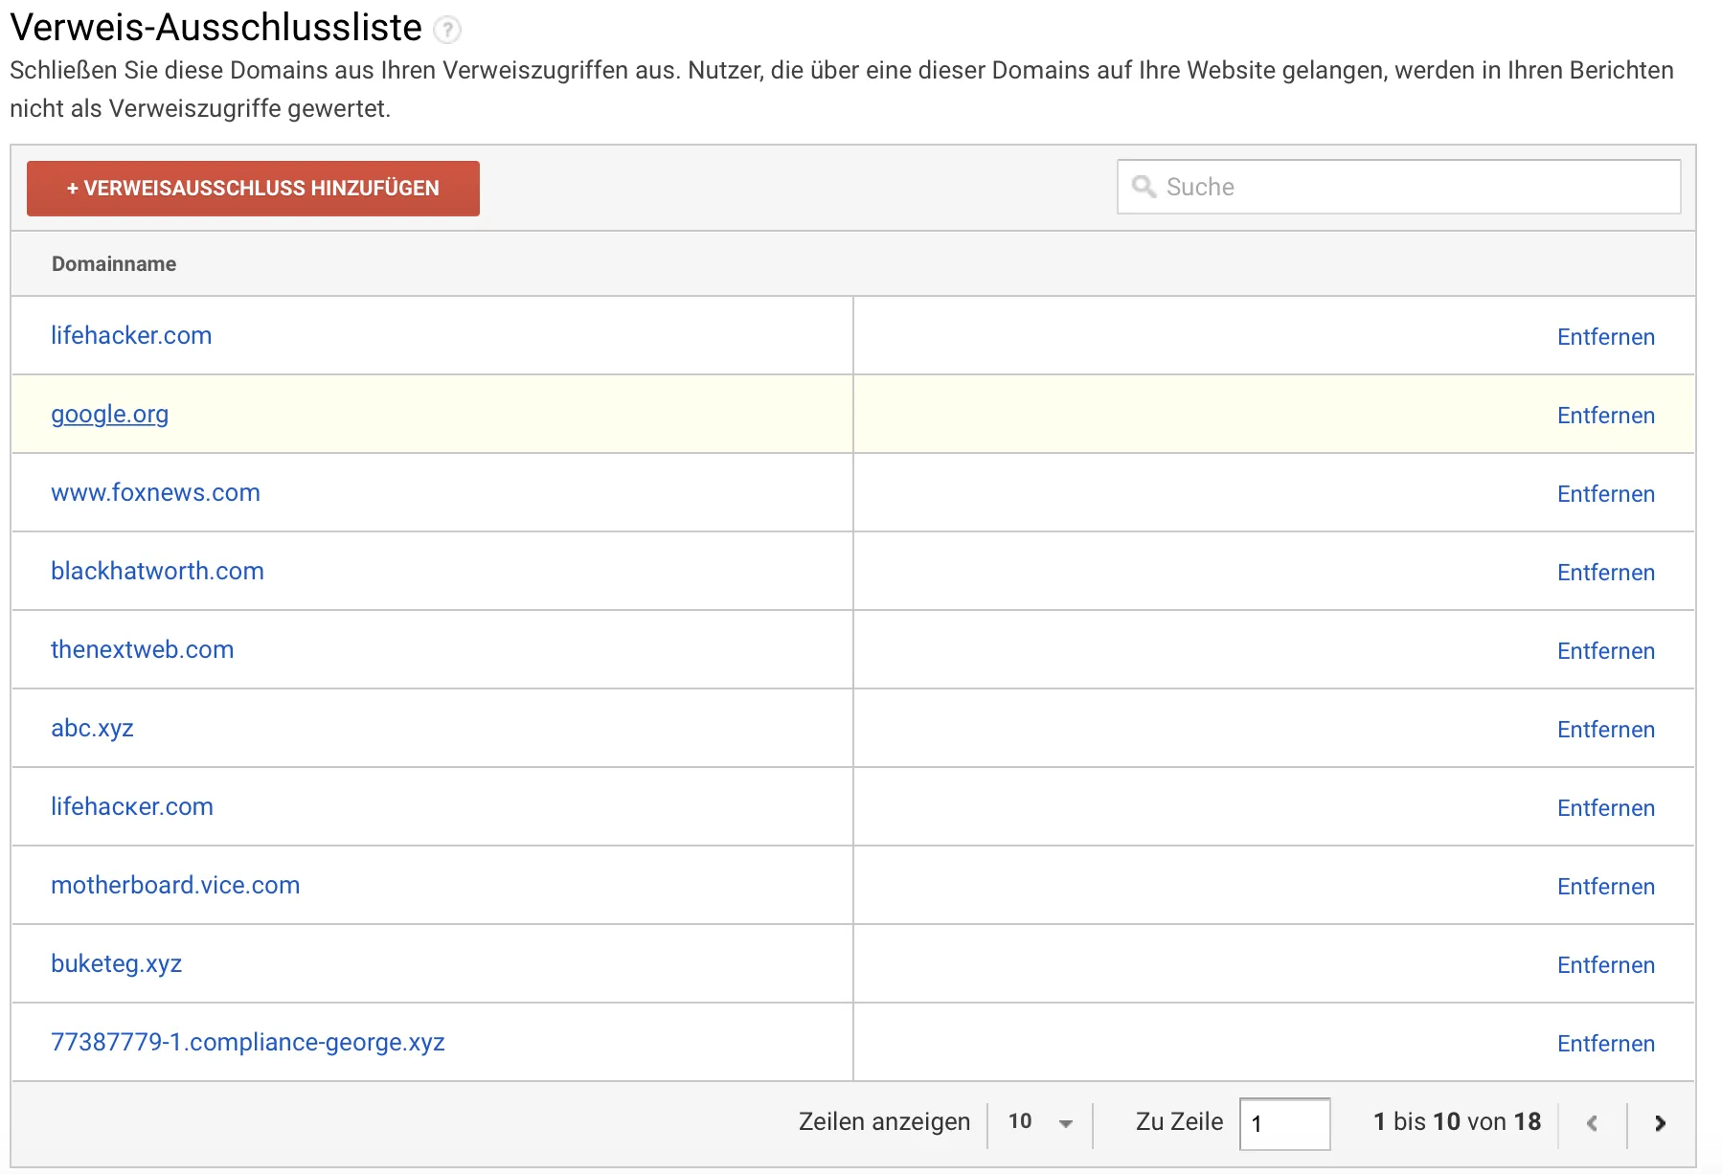Remove thenextweb.com from exclusion list

pos(1605,651)
